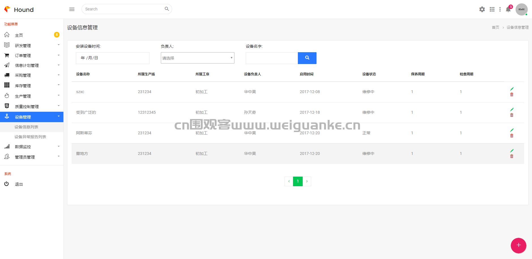Click the yellow badge on 主页

(x=57, y=35)
